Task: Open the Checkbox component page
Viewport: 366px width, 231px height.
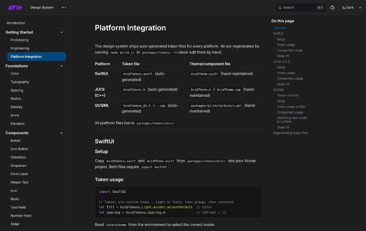Action: click(x=19, y=157)
